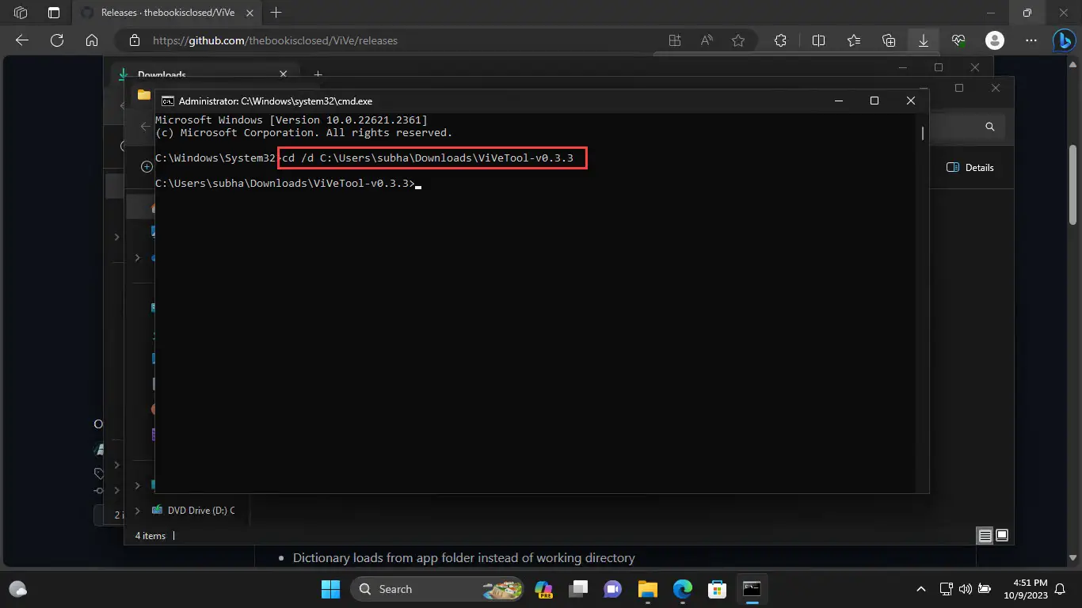Click the cmd.exe title bar icon
The image size is (1082, 608).
point(167,101)
